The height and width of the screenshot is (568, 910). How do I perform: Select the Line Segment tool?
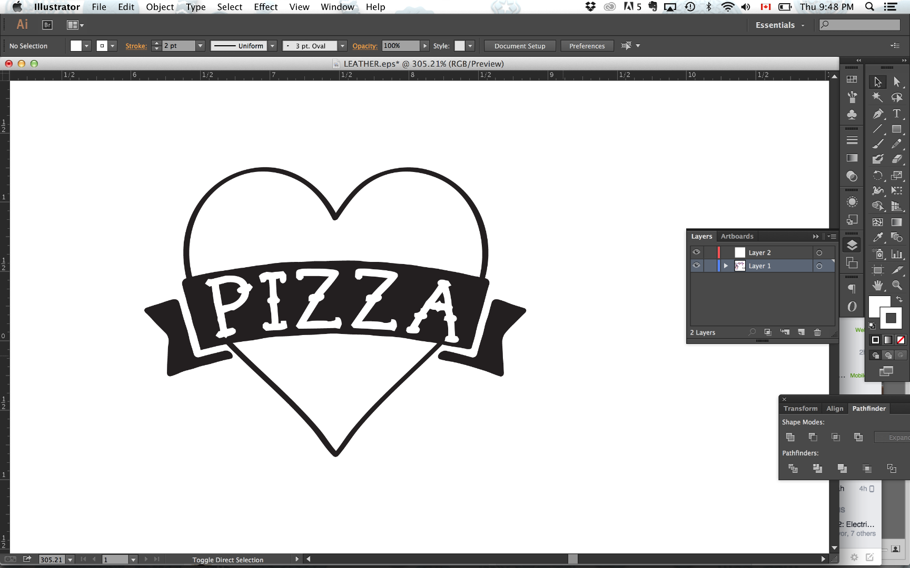(877, 128)
